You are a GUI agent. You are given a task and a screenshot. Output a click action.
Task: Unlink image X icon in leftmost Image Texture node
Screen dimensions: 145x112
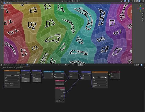coord(18,76)
